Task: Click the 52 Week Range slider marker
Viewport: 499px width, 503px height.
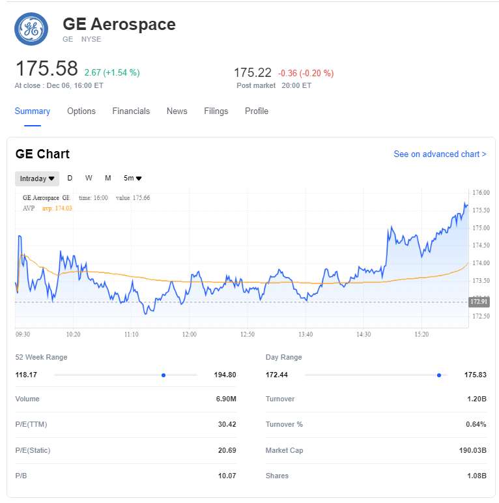Action: pos(164,375)
